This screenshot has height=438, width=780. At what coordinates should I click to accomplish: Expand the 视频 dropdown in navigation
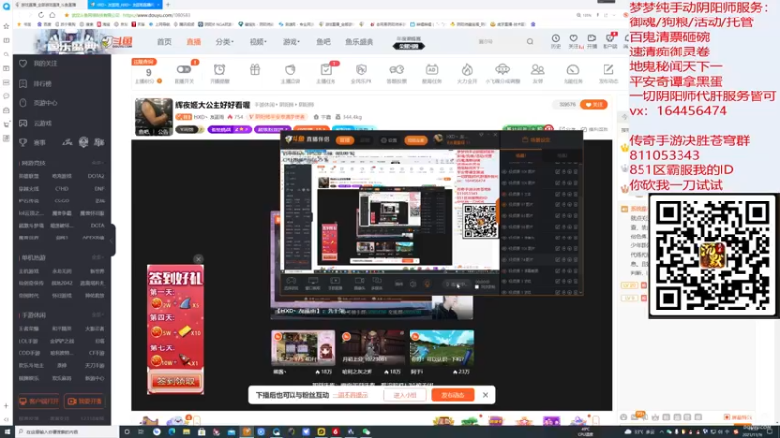[x=257, y=42]
